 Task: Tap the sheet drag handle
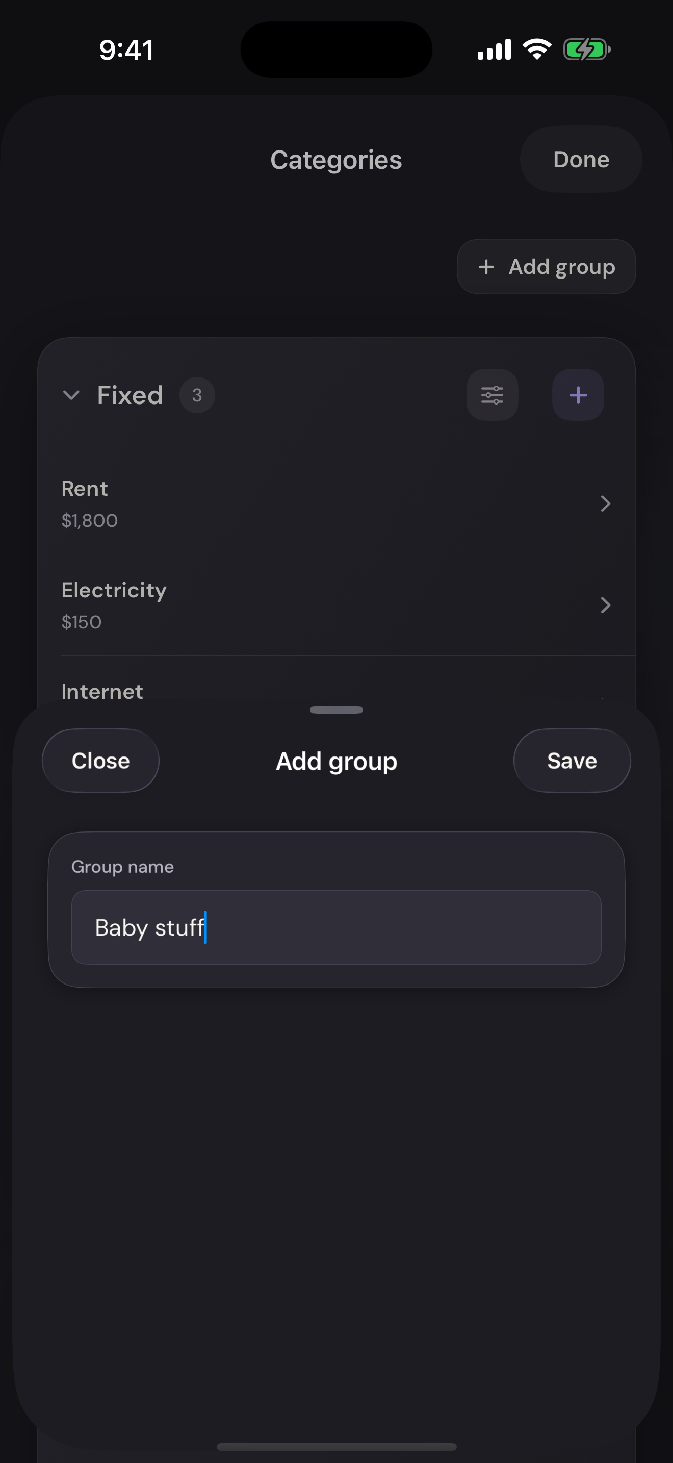tap(336, 710)
